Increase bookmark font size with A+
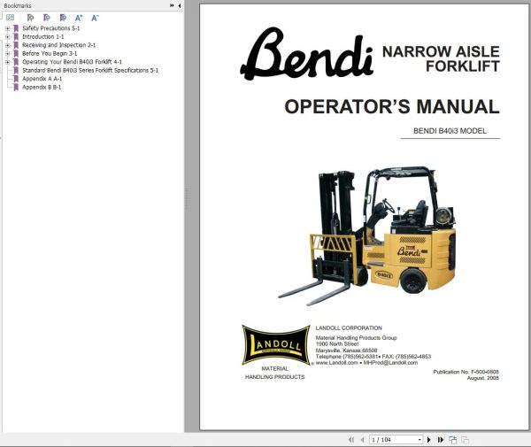Image resolution: width=531 pixels, height=447 pixels. (79, 18)
